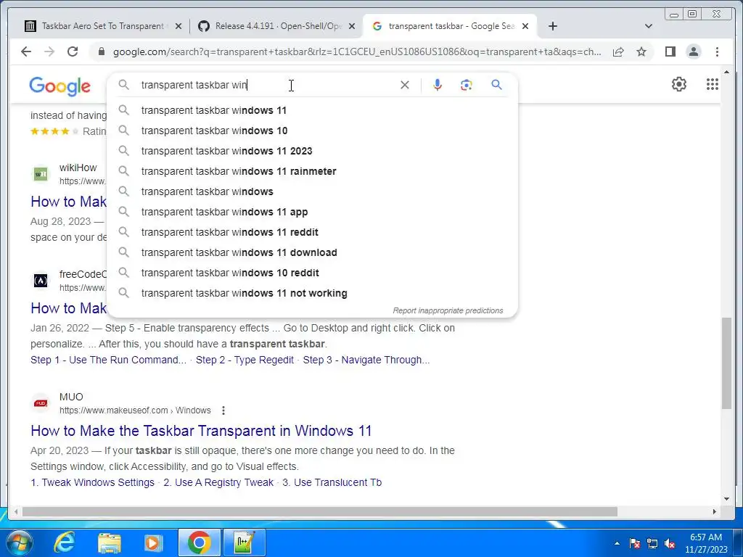This screenshot has height=557, width=743.
Task: Open Notepad++ app in taskbar
Action: pyautogui.click(x=245, y=542)
